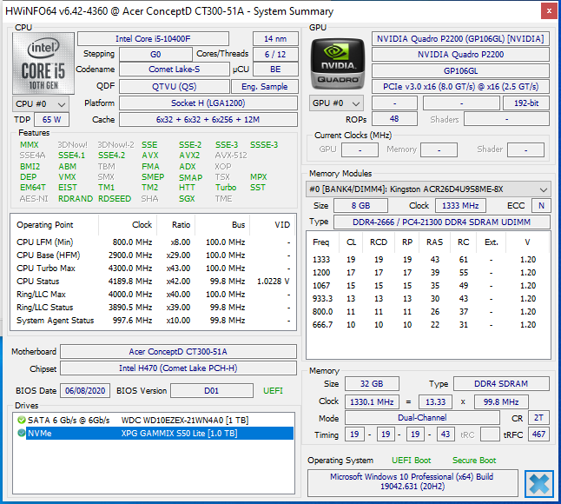Click the green status icon of NVMe drive
The height and width of the screenshot is (504, 561).
pyautogui.click(x=21, y=433)
